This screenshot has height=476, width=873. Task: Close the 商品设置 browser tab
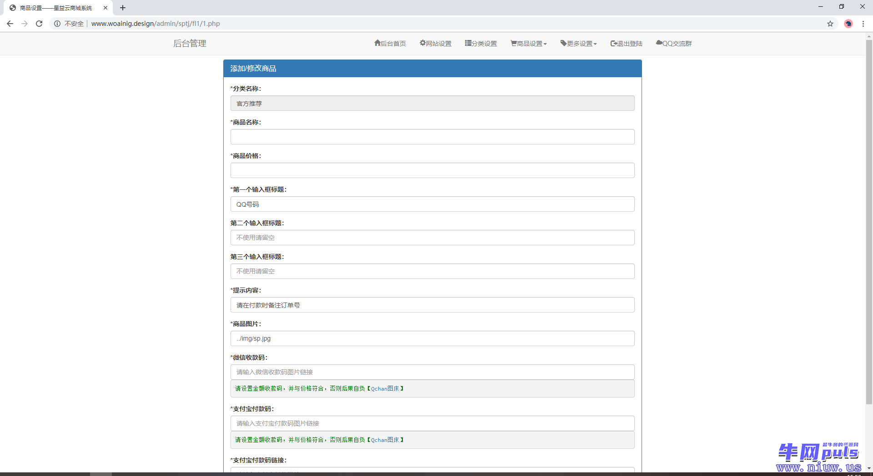coord(105,8)
